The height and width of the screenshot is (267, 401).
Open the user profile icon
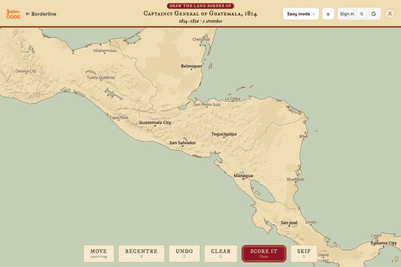(x=390, y=14)
